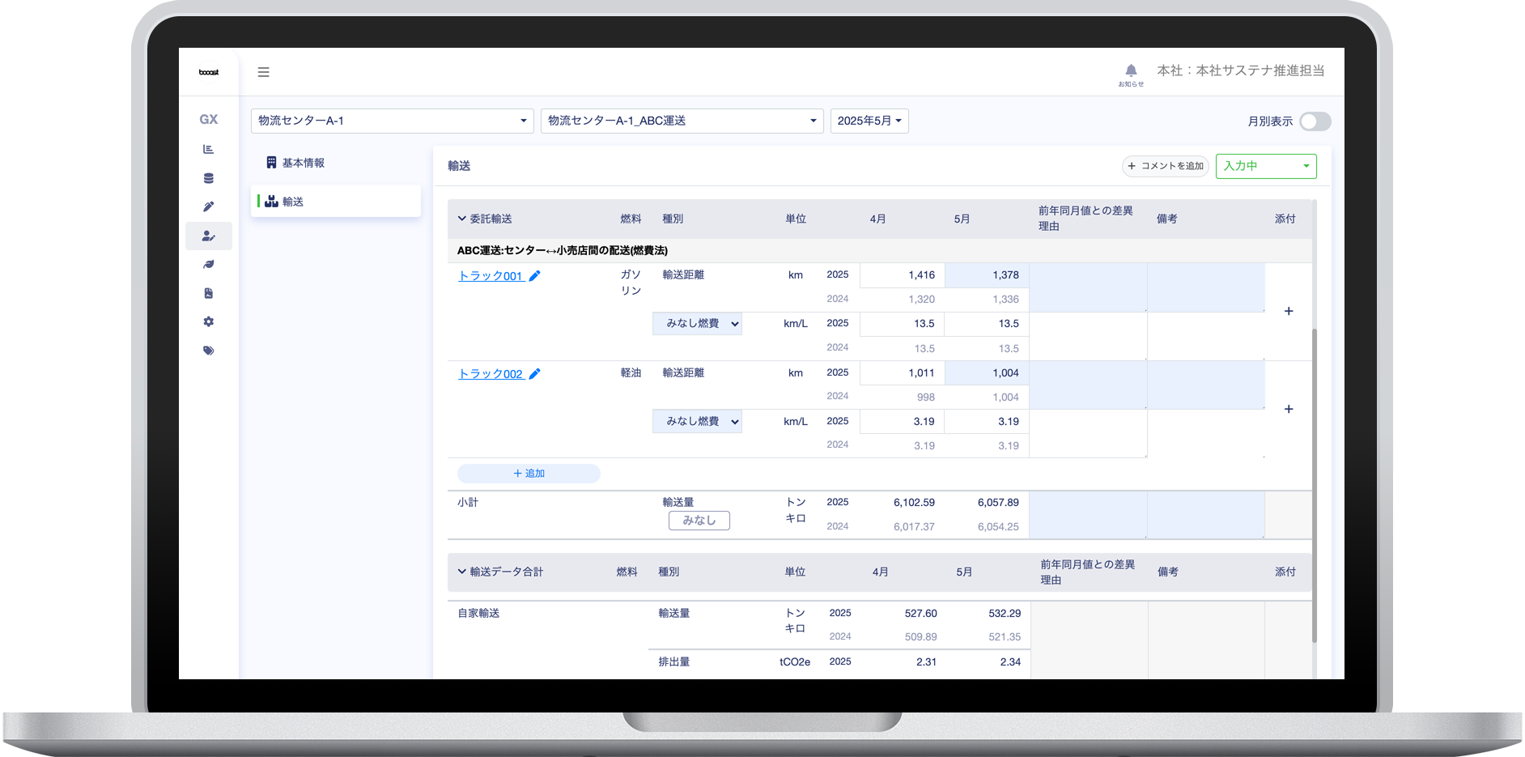Open the トラック002 link
Screen dimensions: 1525x757
(x=491, y=374)
